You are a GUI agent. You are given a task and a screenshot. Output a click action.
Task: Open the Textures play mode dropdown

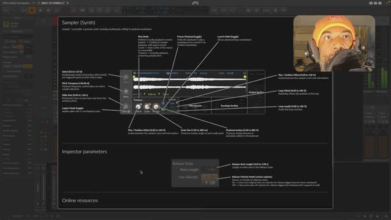point(138,100)
